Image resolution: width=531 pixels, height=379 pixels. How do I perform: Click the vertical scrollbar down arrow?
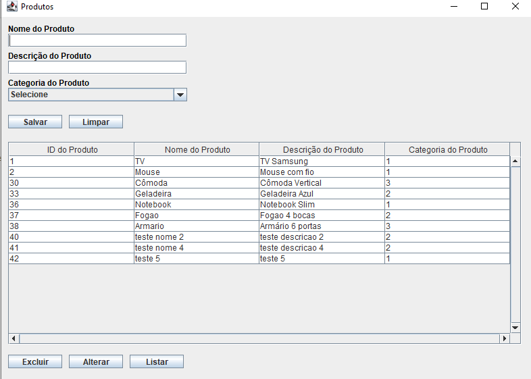tap(515, 328)
